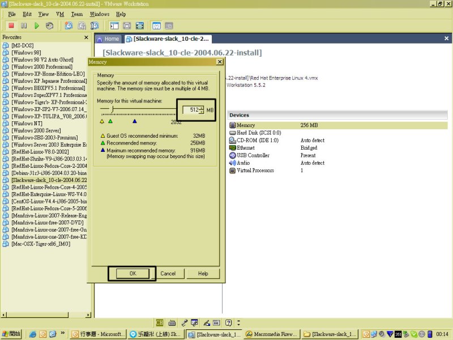Image resolution: width=453 pixels, height=340 pixels.
Task: Click Help in the Memory dialog
Action: [x=203, y=274]
